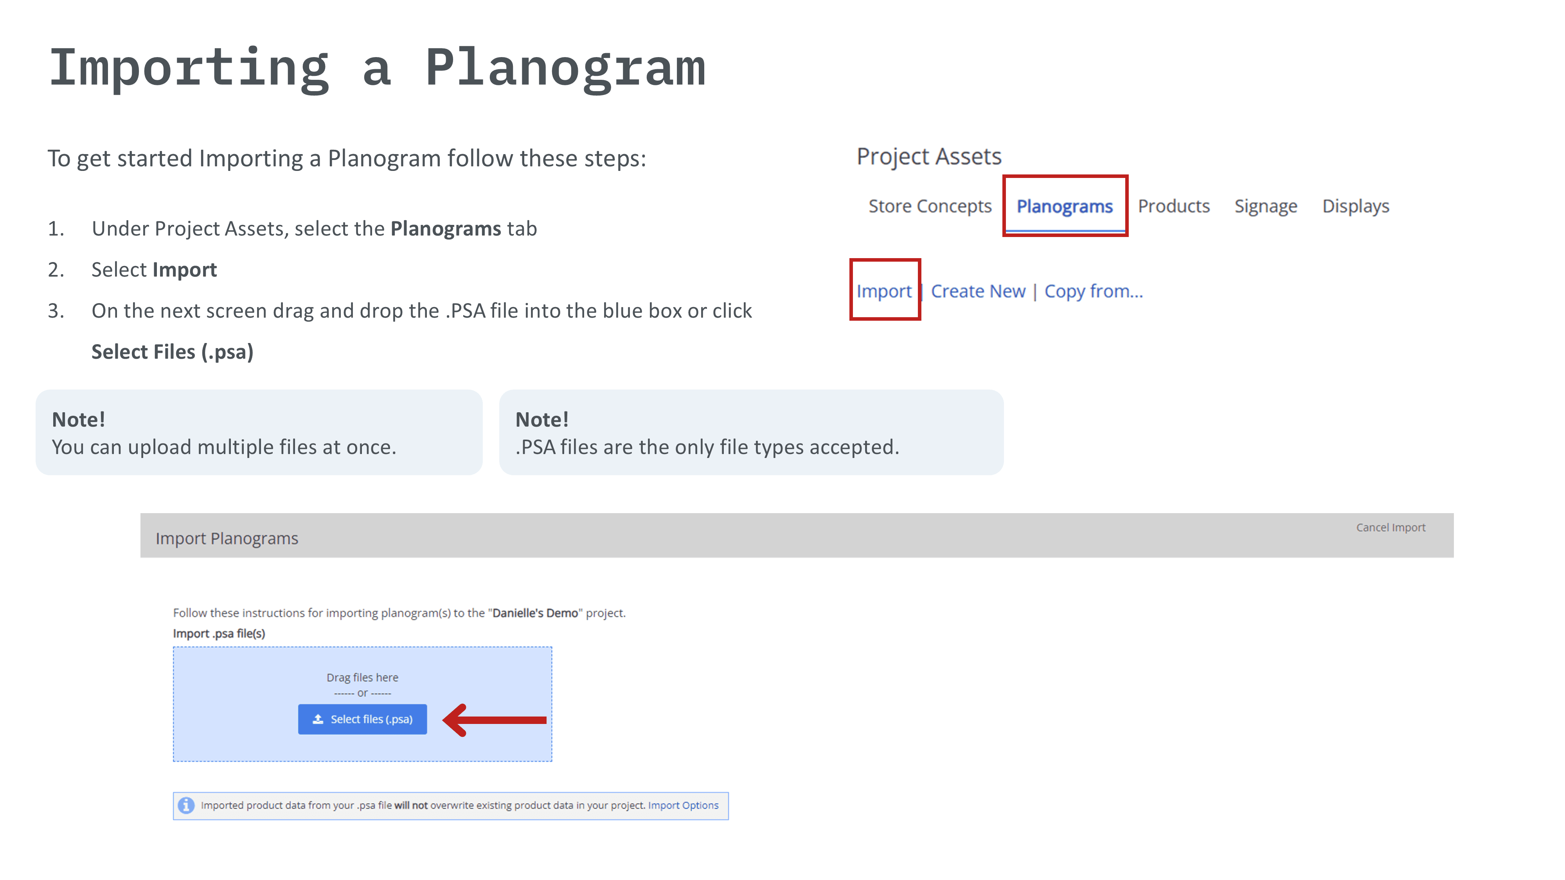
Task: Choose the Copy from... link
Action: point(1093,291)
